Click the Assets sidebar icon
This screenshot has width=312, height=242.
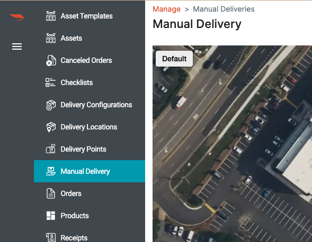[x=51, y=38]
